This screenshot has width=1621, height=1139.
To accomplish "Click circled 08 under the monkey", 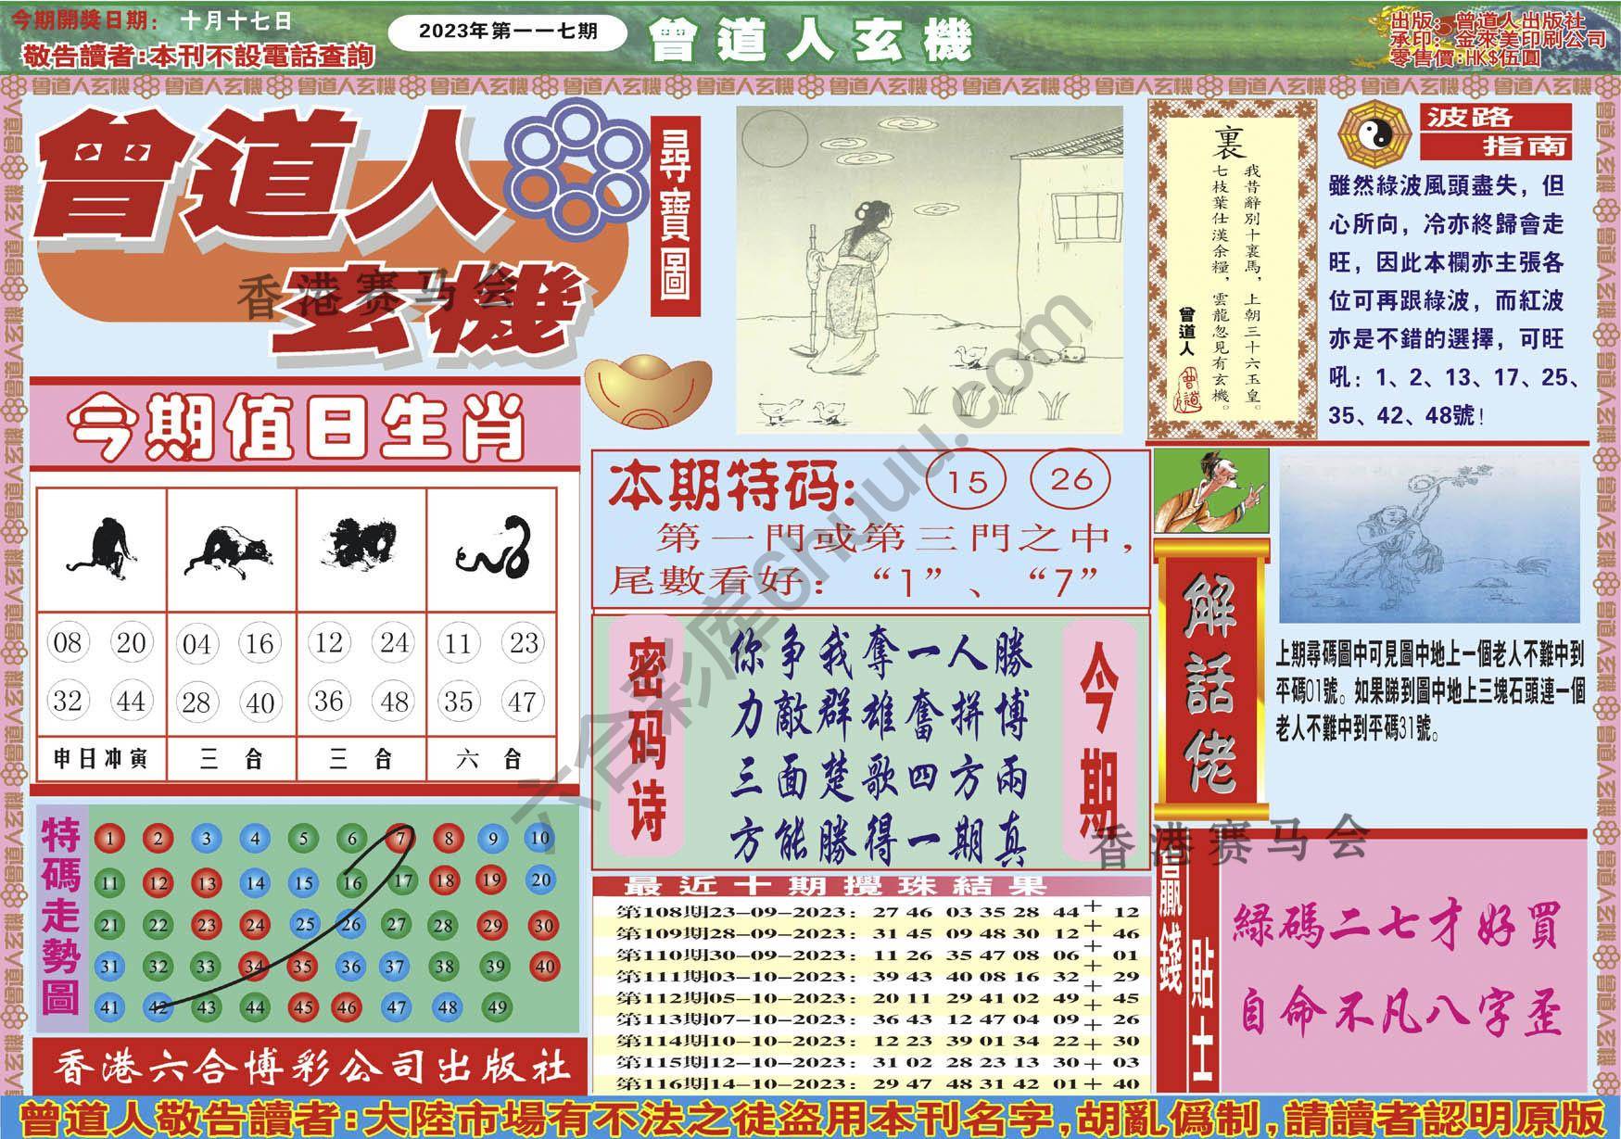I will (x=68, y=642).
